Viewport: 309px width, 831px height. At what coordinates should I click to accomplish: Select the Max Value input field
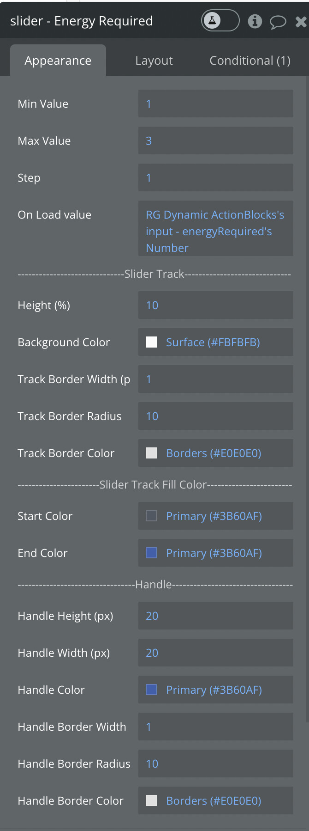215,141
